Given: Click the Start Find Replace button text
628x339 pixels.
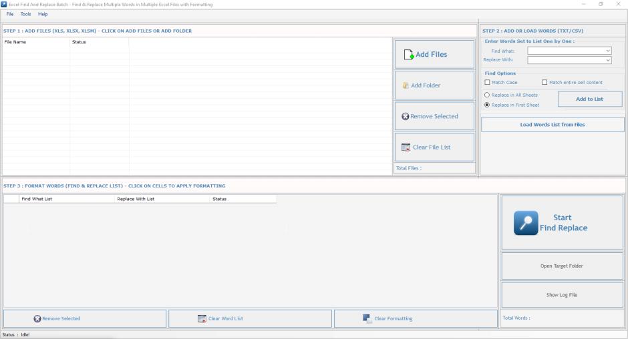Looking at the screenshot, I should point(563,223).
